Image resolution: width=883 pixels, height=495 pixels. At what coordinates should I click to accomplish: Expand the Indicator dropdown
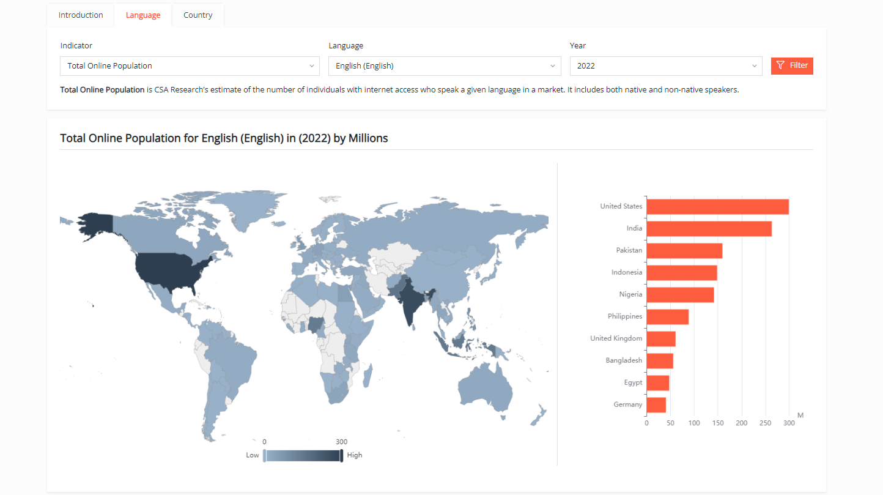pyautogui.click(x=190, y=66)
